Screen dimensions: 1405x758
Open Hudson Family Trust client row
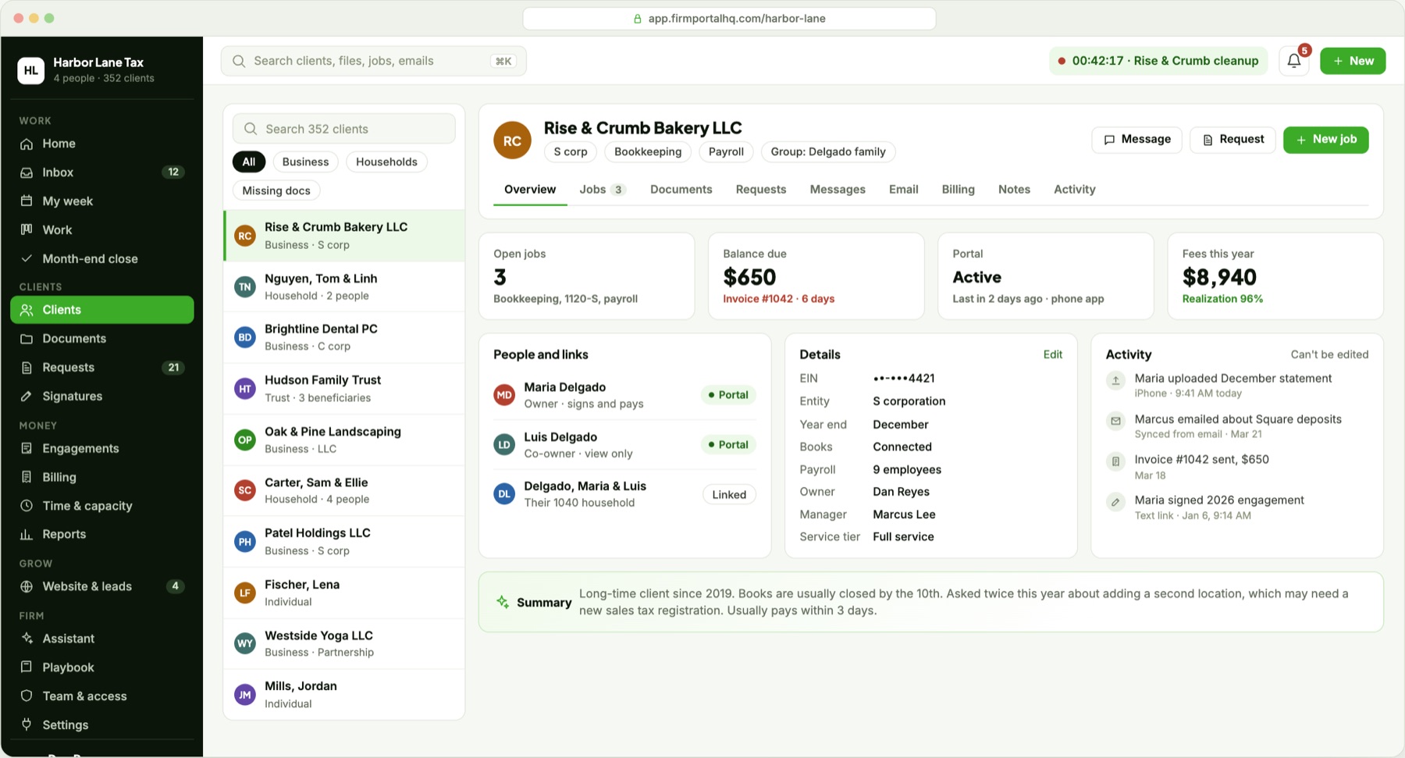click(x=344, y=389)
